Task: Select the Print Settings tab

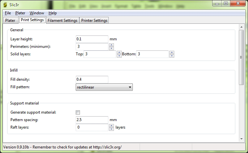Action: pyautogui.click(x=32, y=20)
